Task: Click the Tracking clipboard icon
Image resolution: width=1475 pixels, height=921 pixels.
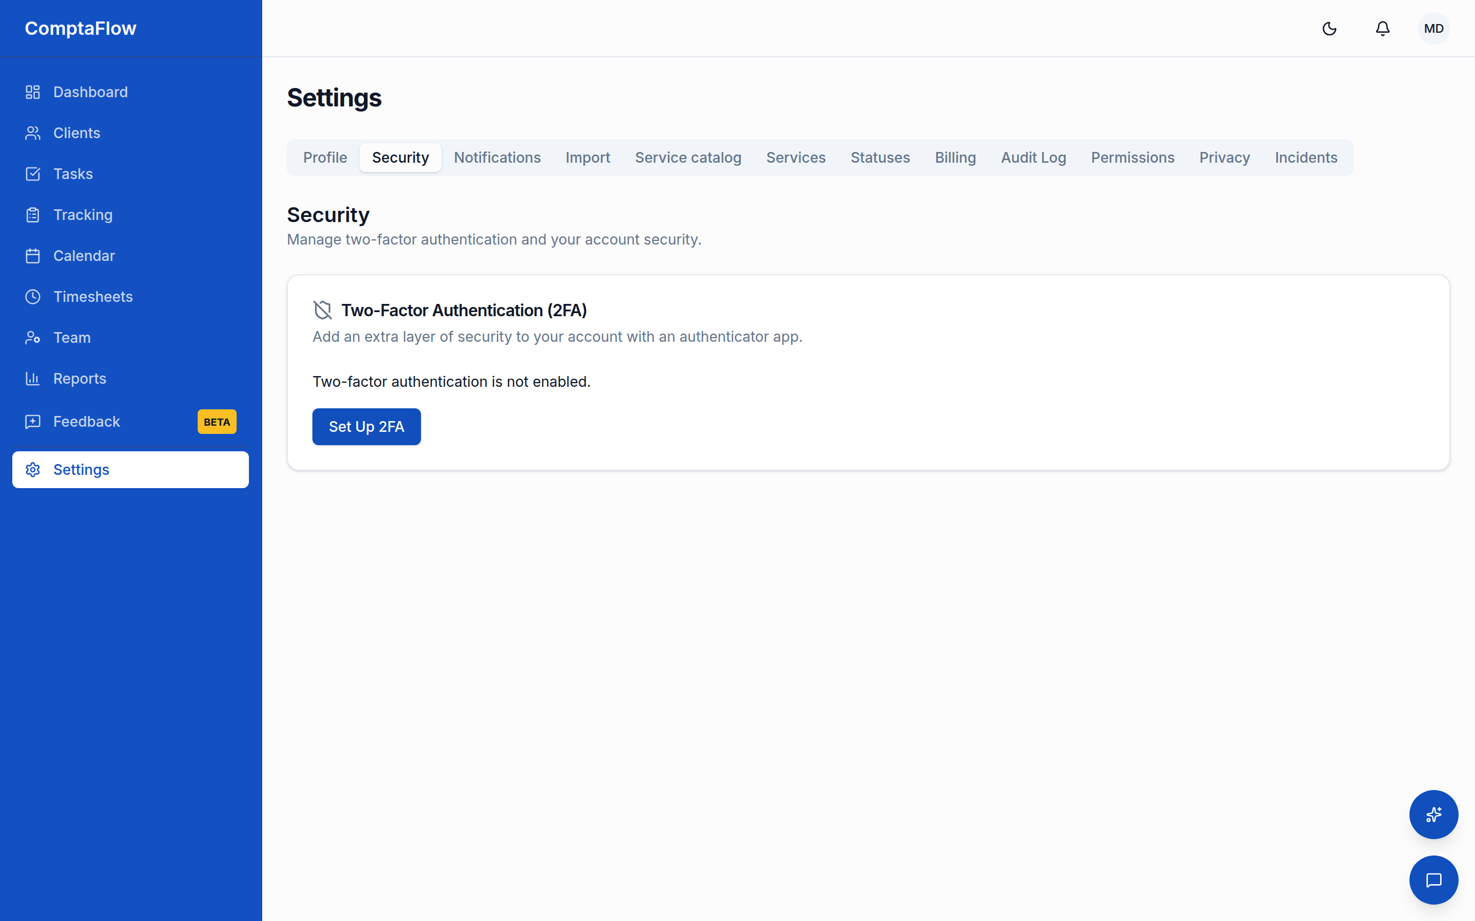Action: (x=33, y=214)
